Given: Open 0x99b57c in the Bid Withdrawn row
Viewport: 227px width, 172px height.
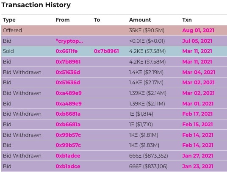Looking at the screenshot, I should tap(68, 135).
